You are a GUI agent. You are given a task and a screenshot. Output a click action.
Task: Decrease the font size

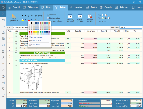pos(38,20)
